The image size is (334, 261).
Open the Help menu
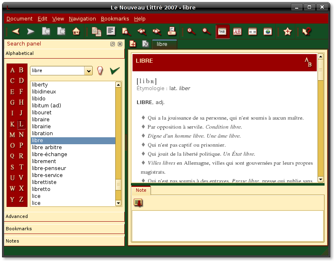tap(140, 19)
